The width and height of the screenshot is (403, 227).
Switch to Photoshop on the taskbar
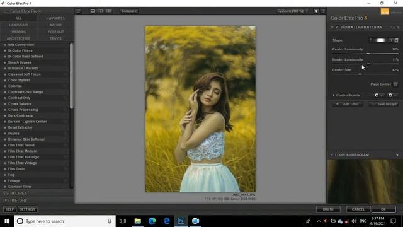click(x=181, y=221)
